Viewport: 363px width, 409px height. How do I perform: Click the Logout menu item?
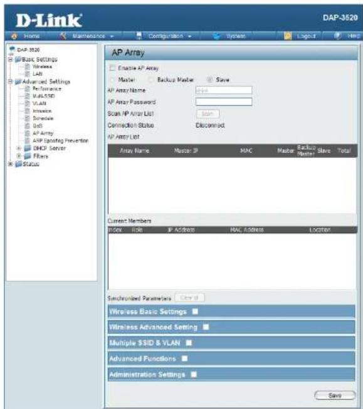tap(306, 36)
